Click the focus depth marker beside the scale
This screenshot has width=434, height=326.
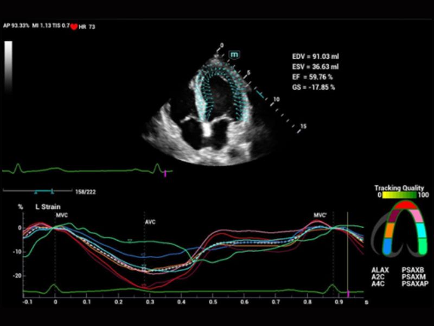261,95
